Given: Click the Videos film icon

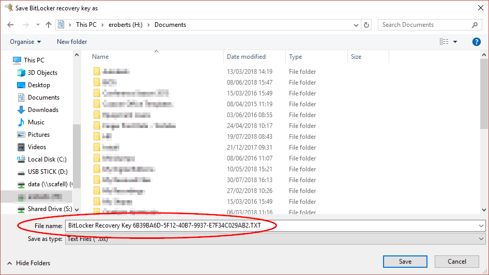Looking at the screenshot, I should click(21, 147).
